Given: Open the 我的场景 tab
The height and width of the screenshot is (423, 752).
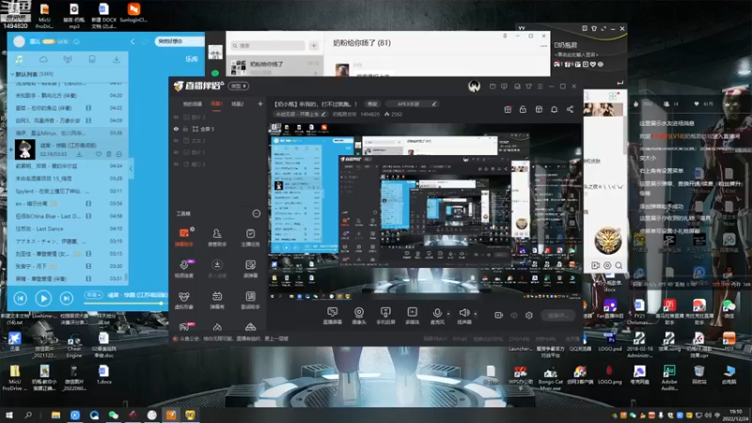Looking at the screenshot, I should tap(193, 104).
